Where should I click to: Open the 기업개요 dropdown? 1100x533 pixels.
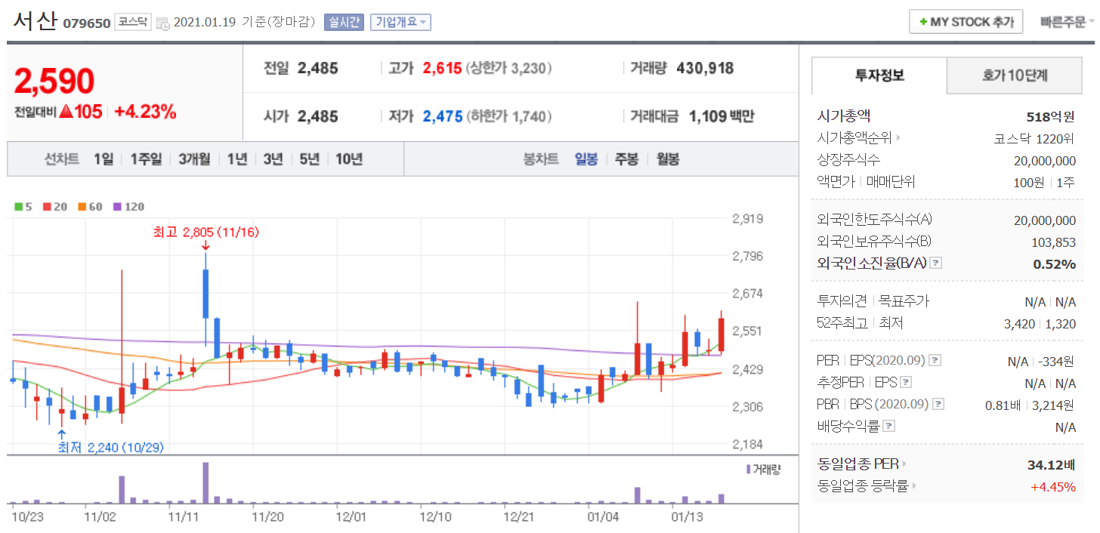pyautogui.click(x=400, y=22)
